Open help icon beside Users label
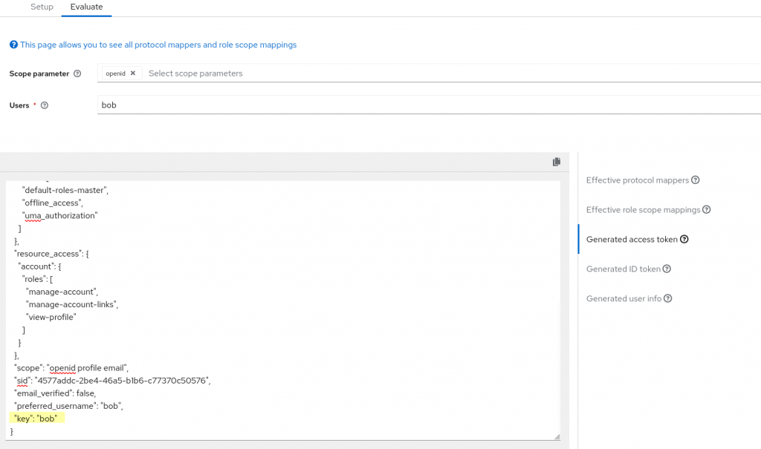Screen dimensions: 761x449 pyautogui.click(x=45, y=105)
